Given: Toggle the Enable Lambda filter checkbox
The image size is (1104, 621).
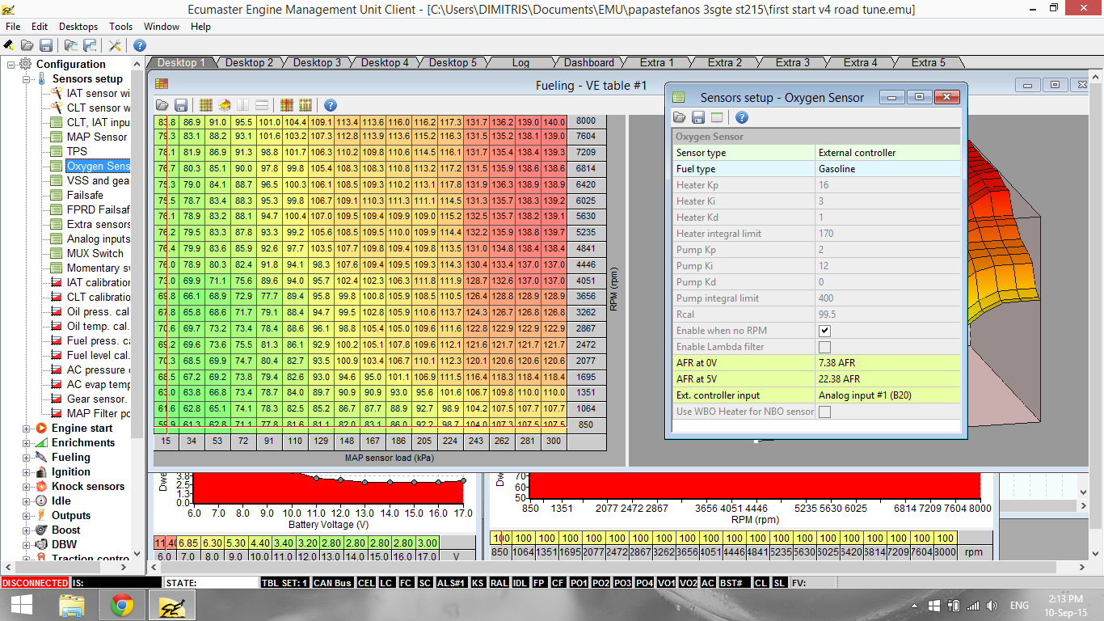Looking at the screenshot, I should click(824, 347).
